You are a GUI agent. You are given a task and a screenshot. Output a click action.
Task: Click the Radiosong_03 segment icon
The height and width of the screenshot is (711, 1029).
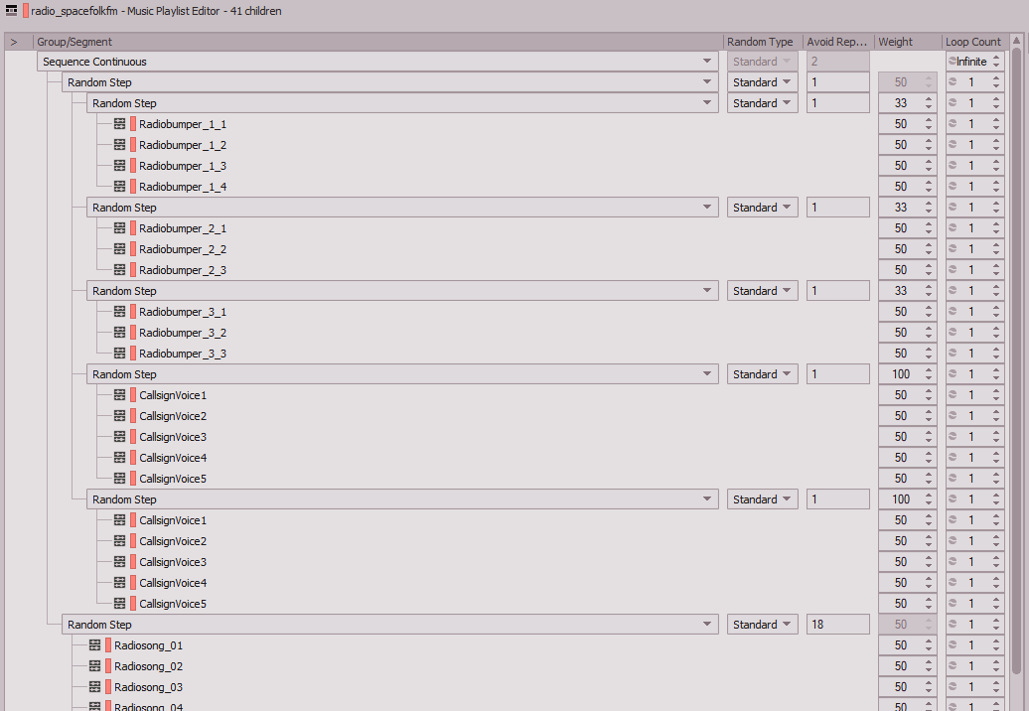coord(94,687)
